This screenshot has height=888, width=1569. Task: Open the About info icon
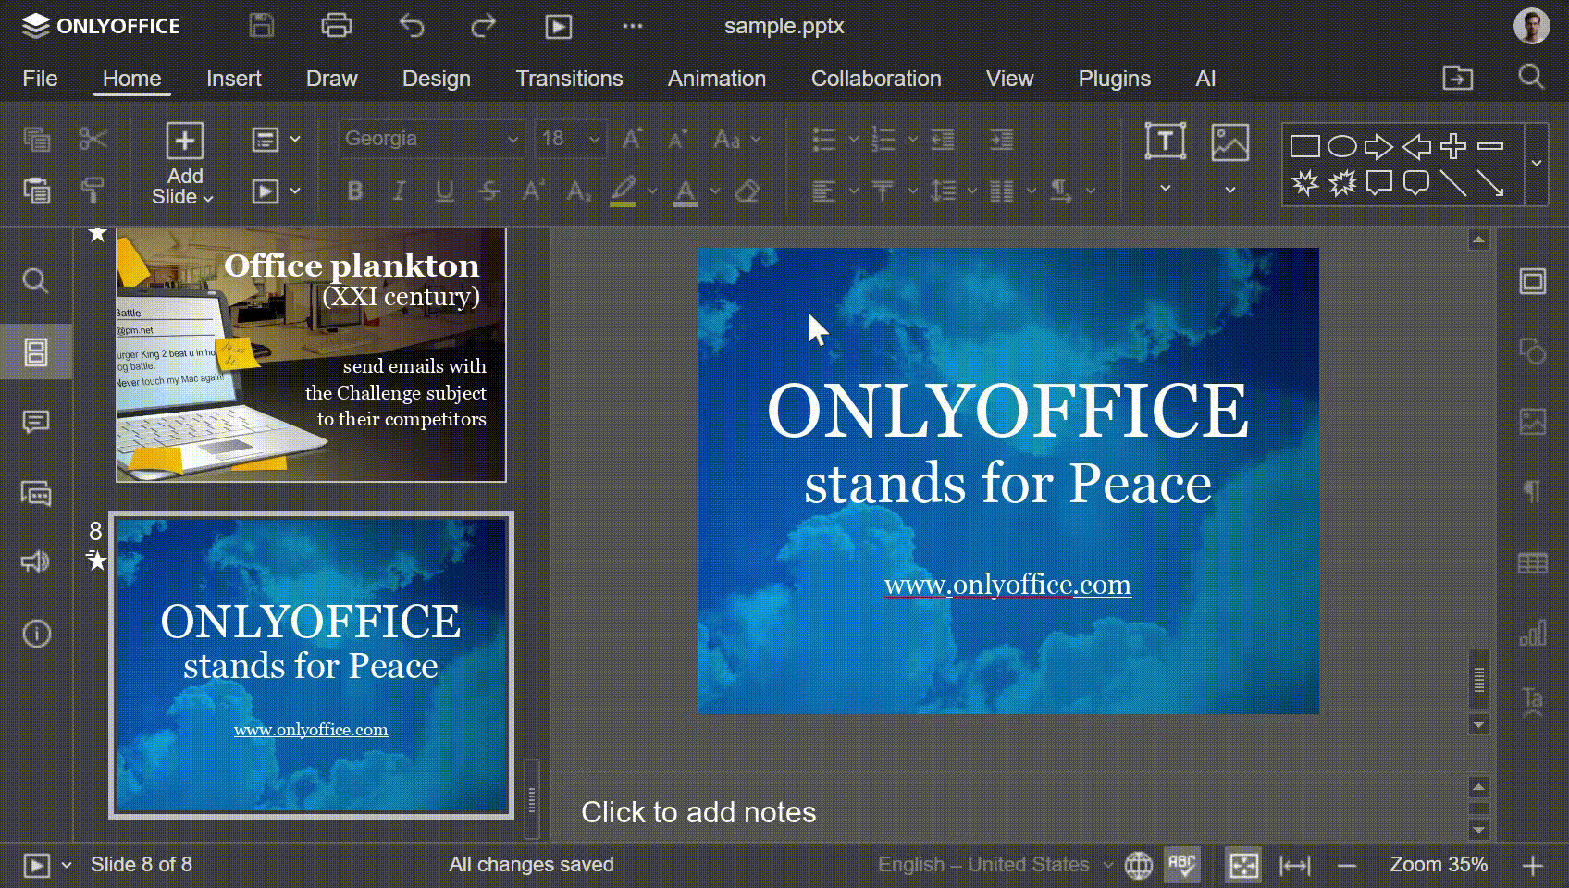pos(36,634)
